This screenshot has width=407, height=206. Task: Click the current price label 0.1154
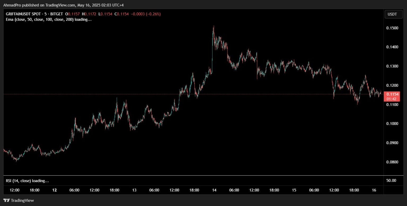393,94
